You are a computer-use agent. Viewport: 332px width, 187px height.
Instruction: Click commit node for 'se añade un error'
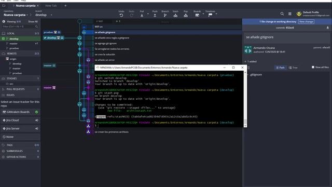click(88, 60)
